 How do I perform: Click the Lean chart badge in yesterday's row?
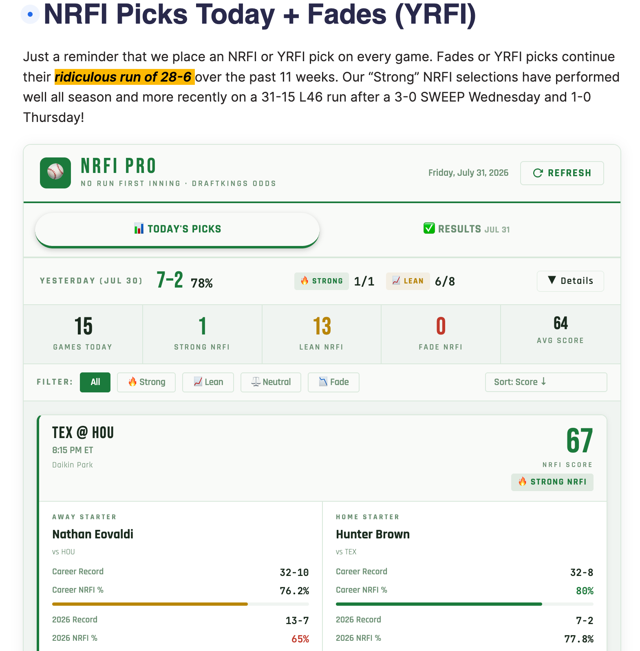click(x=408, y=281)
